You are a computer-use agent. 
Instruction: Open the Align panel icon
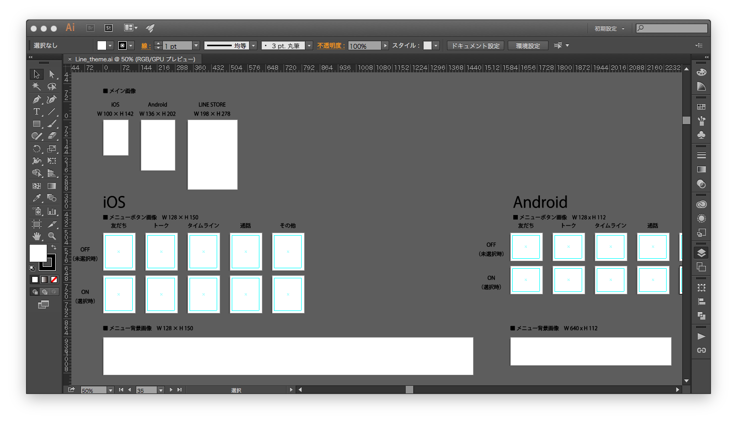[x=701, y=301]
